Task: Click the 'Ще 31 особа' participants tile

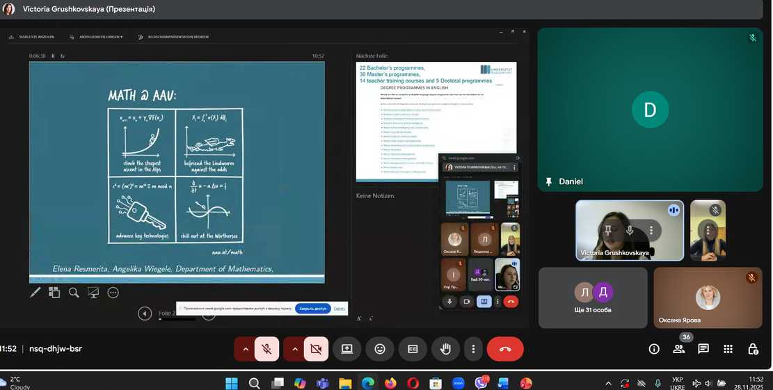Action: (593, 298)
